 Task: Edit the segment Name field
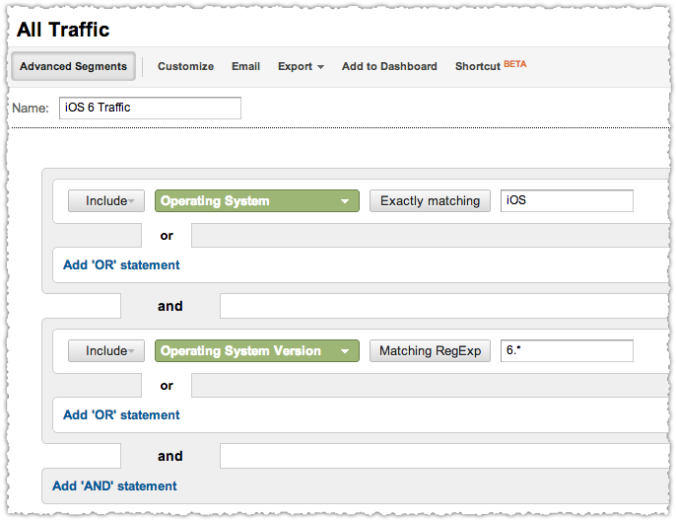point(150,108)
